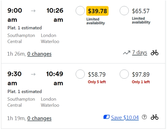Click the blue tag icon before Save $10.04

[x=106, y=117]
